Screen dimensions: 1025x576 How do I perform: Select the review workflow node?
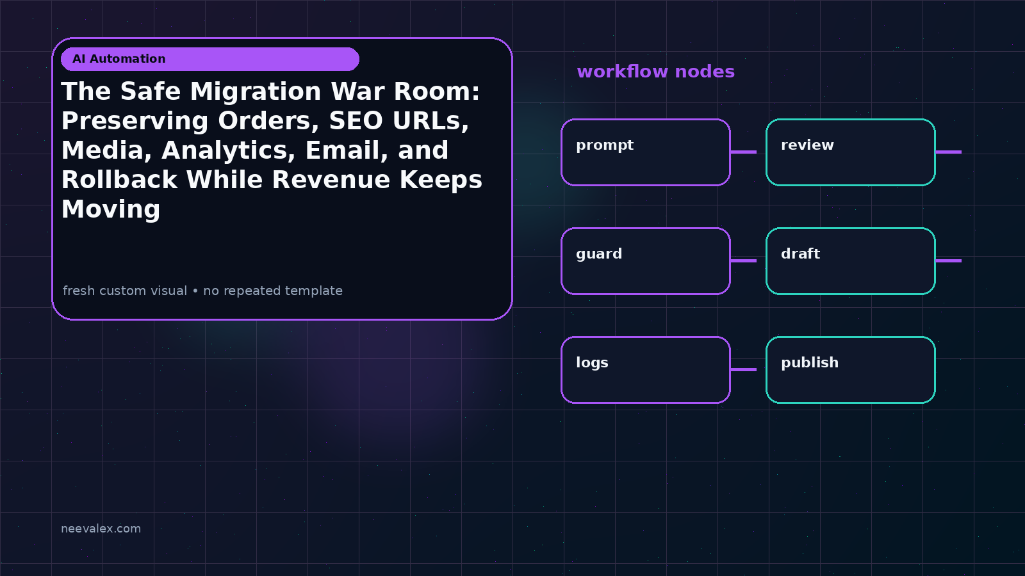[851, 152]
